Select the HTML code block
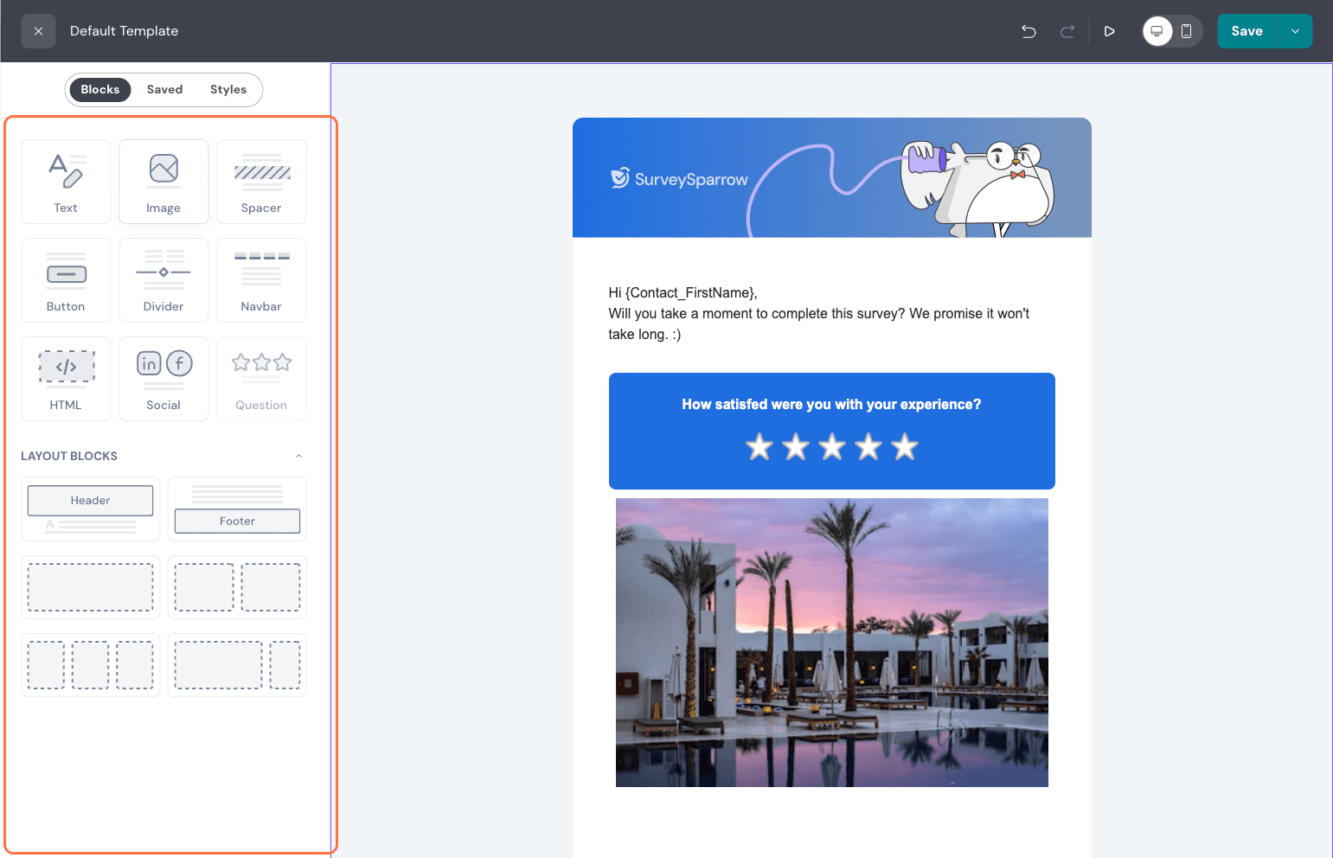 pos(66,379)
